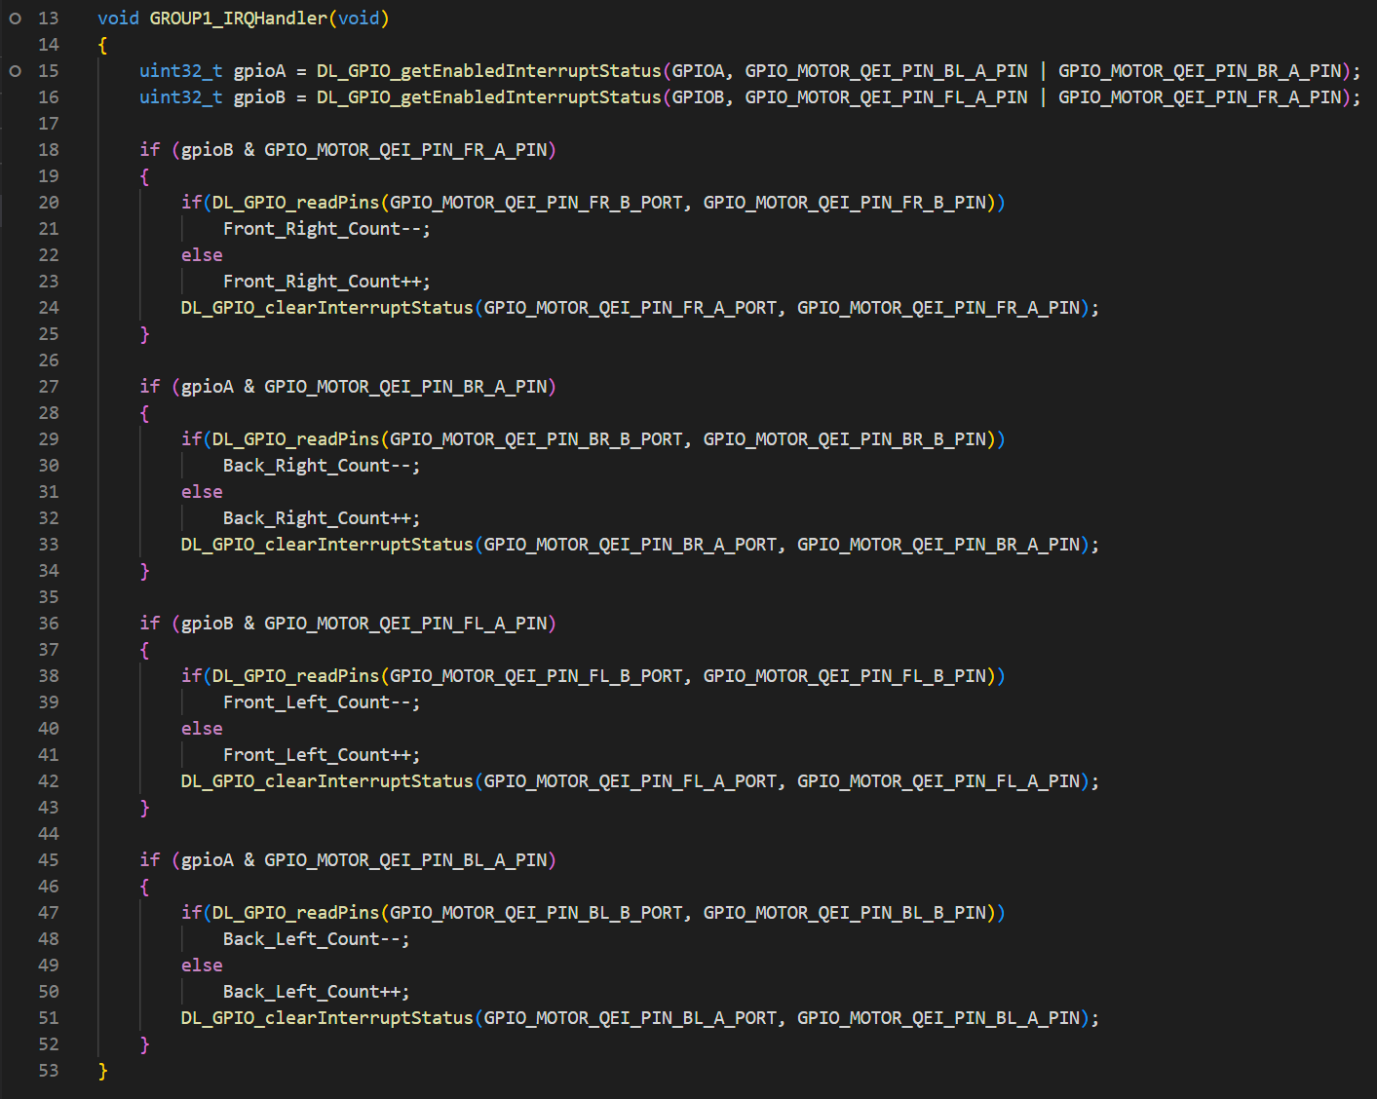Screen dimensions: 1377x1099
Task: Click the Front_Right_Count-- statement
Action: pos(326,229)
